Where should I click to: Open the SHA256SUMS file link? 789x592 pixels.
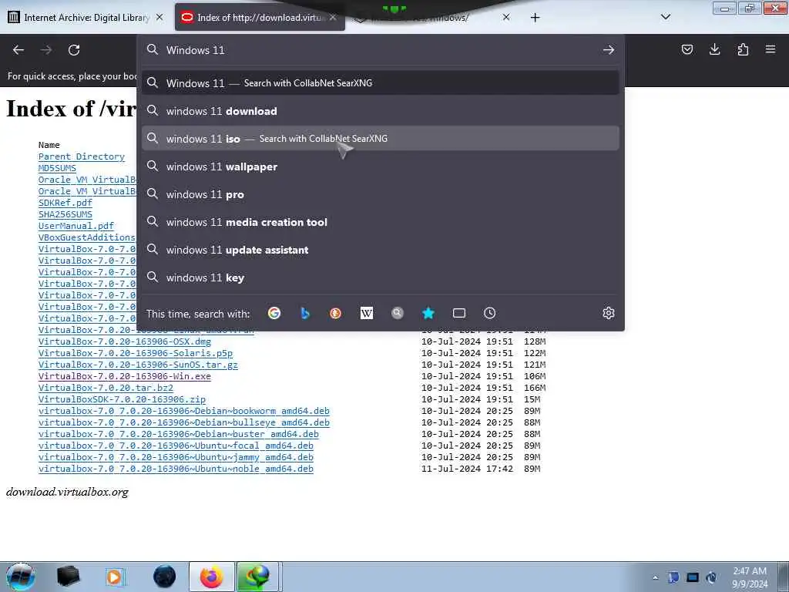(x=65, y=214)
